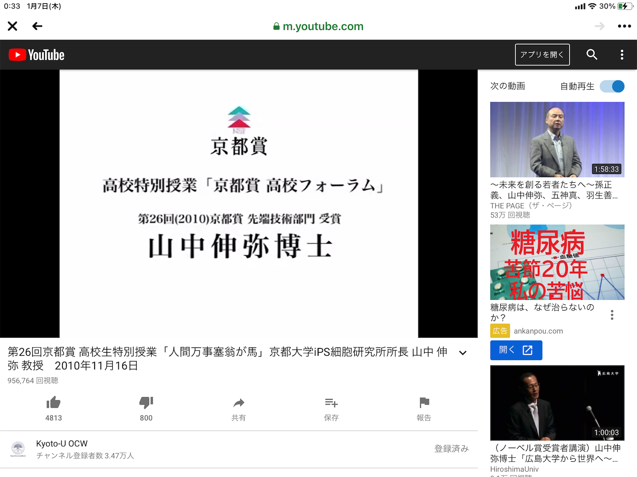This screenshot has width=637, height=477.
Task: Open browser options with three-dot icon
Action: 624,26
